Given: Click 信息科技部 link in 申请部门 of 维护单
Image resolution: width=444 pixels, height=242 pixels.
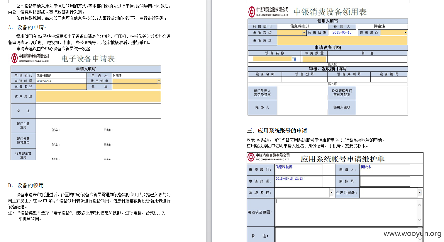Looking at the screenshot, I should (284, 167).
